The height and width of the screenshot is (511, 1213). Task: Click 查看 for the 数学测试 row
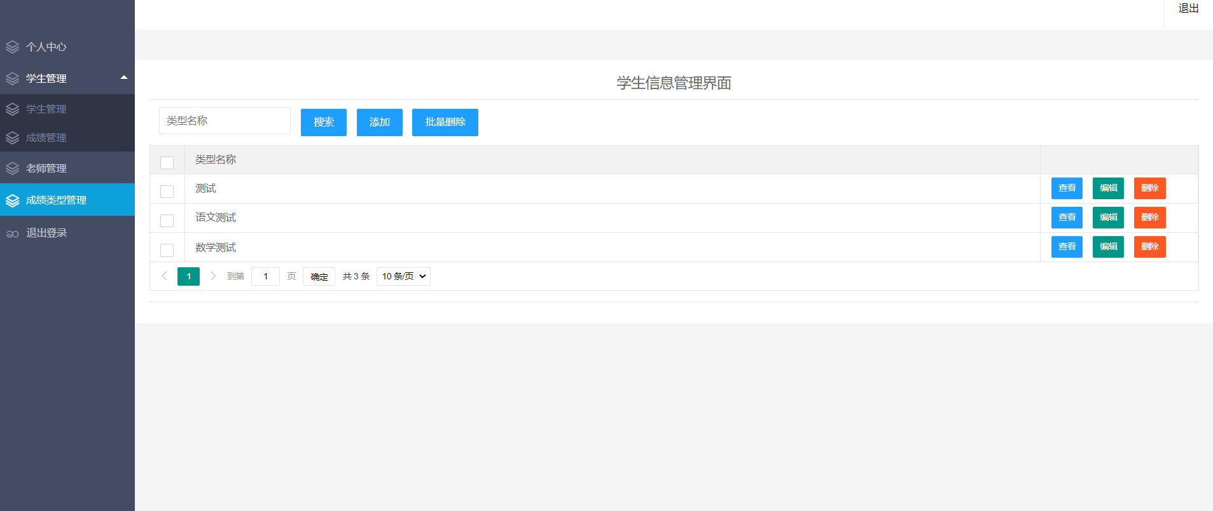(1067, 247)
